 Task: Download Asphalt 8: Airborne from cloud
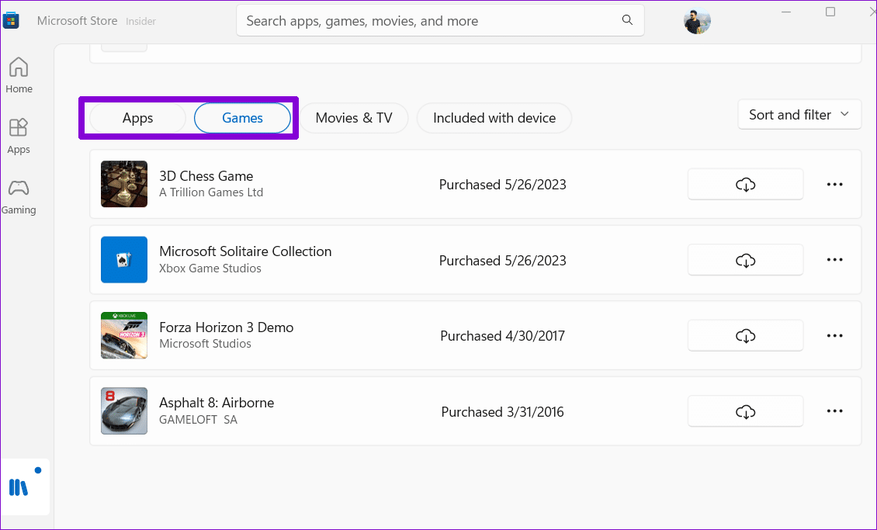(746, 411)
